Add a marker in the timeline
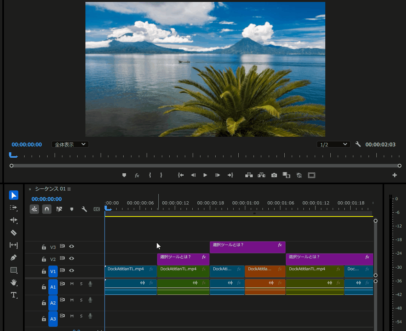 pyautogui.click(x=72, y=209)
